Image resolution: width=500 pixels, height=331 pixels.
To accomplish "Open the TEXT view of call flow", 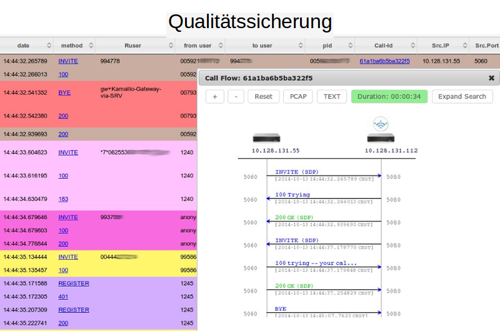I will pyautogui.click(x=332, y=96).
